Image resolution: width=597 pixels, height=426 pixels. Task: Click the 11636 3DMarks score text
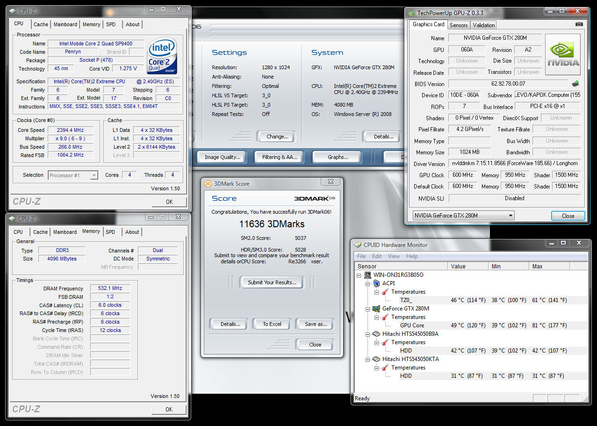(272, 224)
